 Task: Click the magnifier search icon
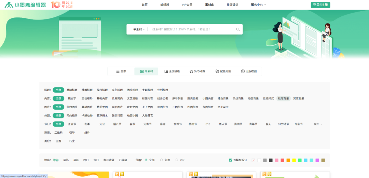pyautogui.click(x=238, y=29)
